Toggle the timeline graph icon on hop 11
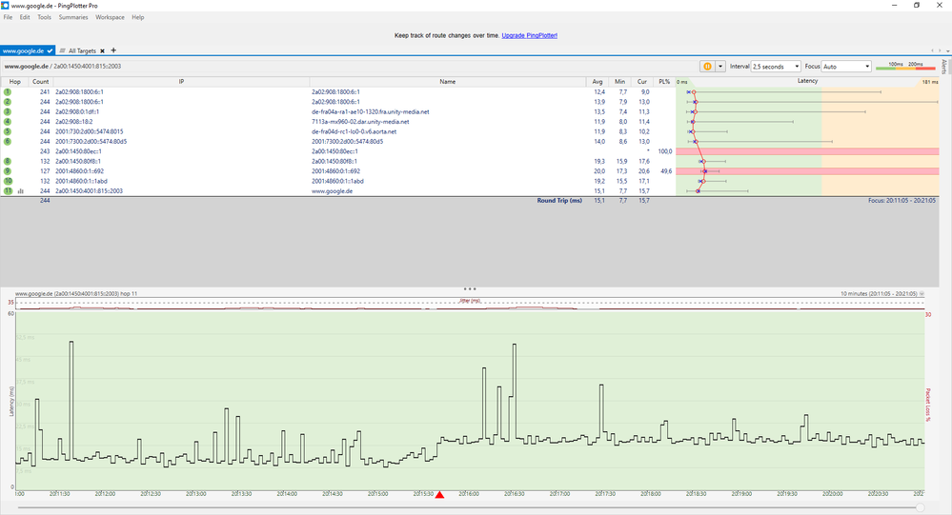This screenshot has width=952, height=515. click(21, 191)
